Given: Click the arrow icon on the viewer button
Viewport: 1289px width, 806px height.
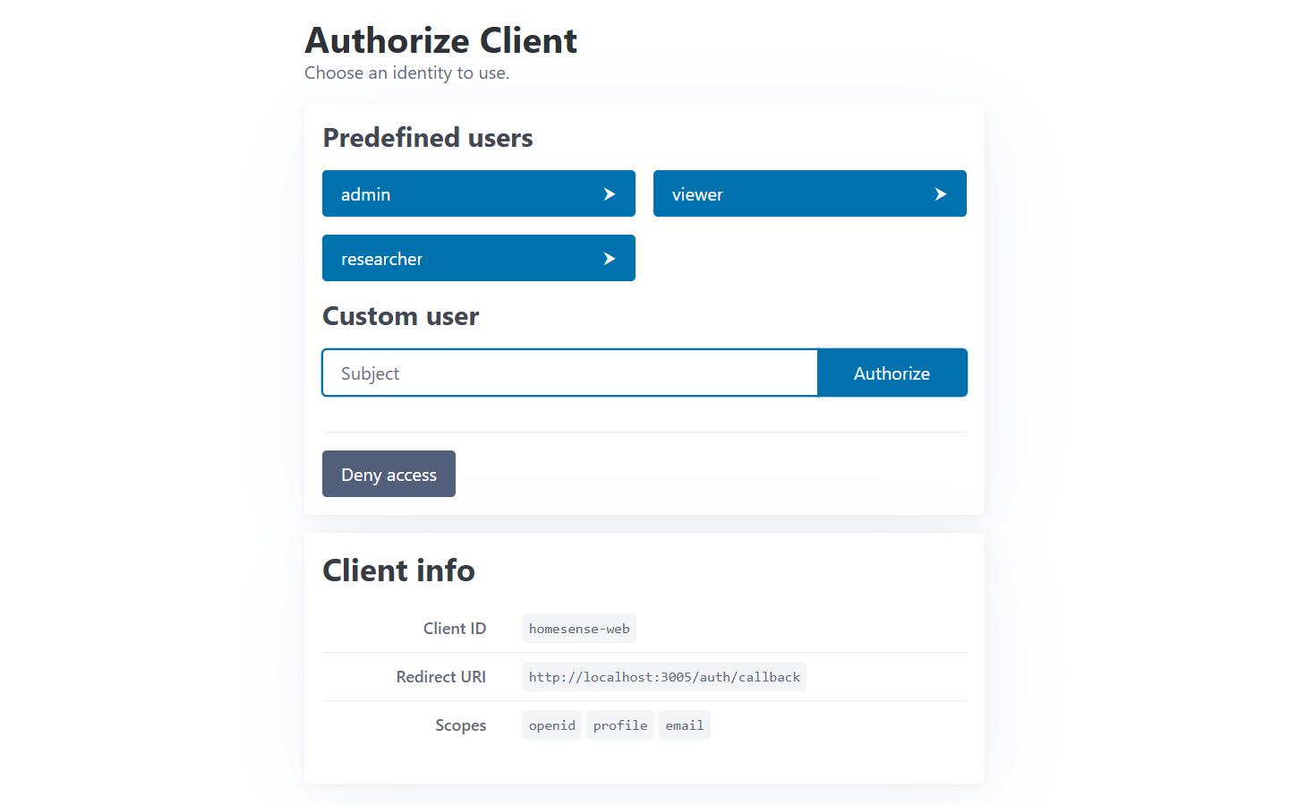Looking at the screenshot, I should coord(941,194).
